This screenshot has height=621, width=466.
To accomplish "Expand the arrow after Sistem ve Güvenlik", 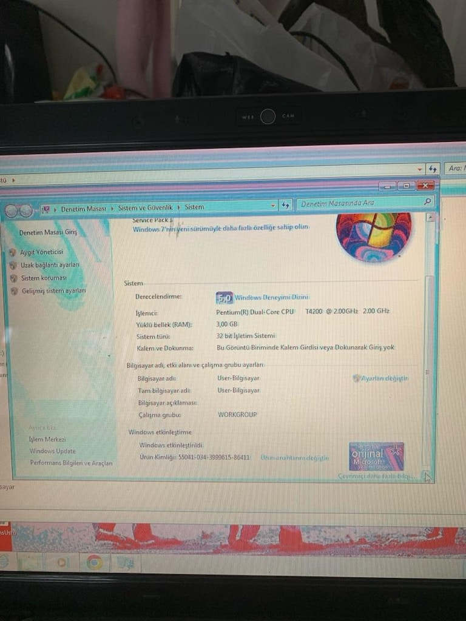I will click(179, 207).
